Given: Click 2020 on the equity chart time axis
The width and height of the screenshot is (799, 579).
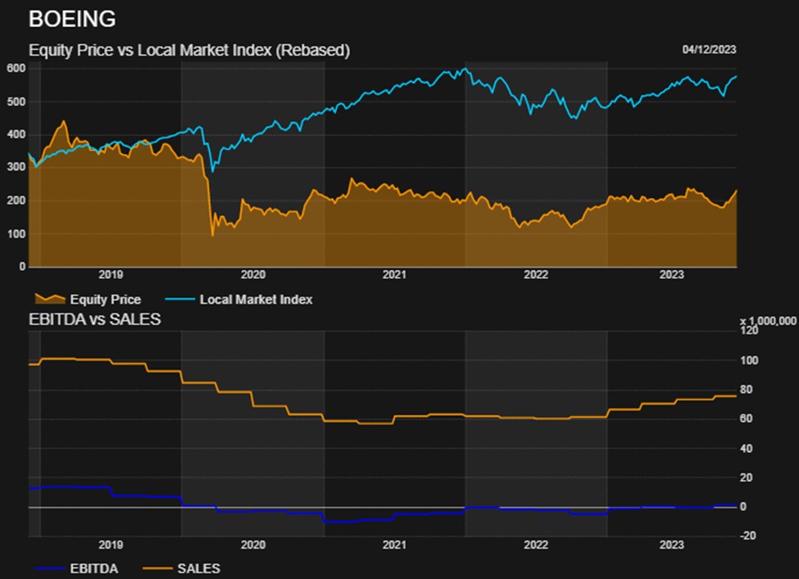Looking at the screenshot, I should 252,274.
